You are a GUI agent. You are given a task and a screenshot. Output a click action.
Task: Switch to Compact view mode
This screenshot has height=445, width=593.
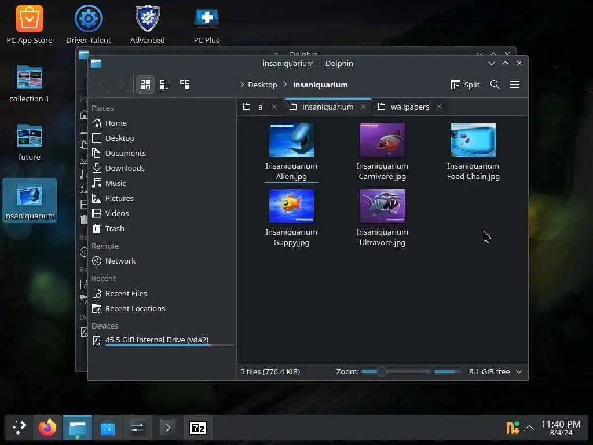click(x=165, y=85)
